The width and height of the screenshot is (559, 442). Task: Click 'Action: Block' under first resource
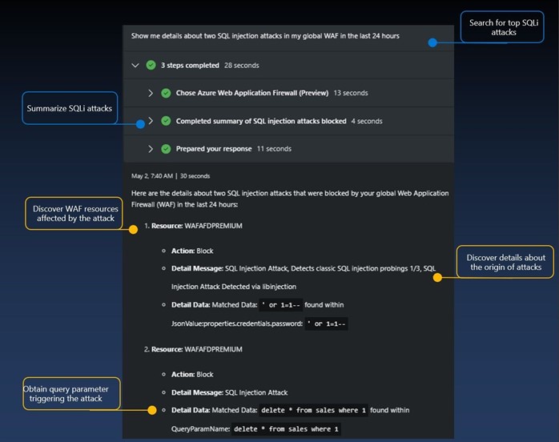pos(192,251)
